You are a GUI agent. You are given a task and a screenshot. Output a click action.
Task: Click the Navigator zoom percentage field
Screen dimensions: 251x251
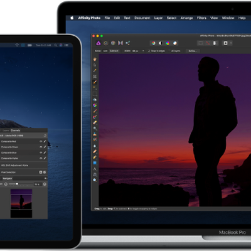pos(37,184)
